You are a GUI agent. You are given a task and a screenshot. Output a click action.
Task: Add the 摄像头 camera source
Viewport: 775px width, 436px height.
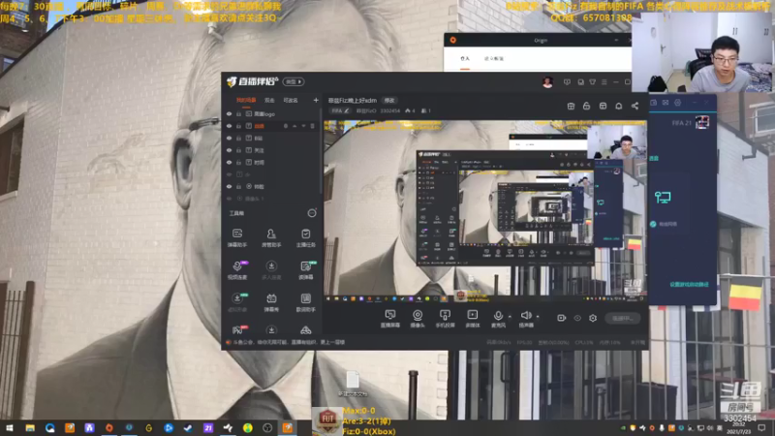point(418,319)
